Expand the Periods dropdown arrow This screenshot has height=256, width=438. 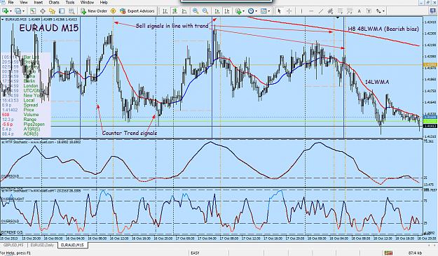pyautogui.click(x=256, y=11)
